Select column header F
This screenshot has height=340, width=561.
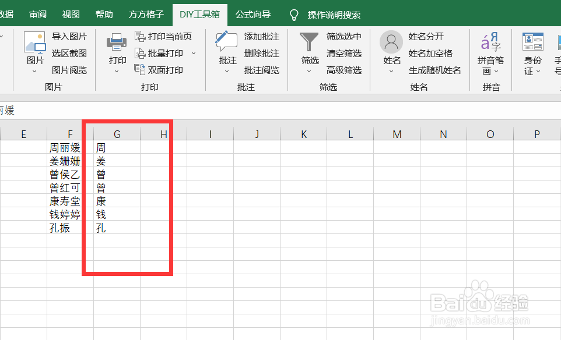(70, 134)
